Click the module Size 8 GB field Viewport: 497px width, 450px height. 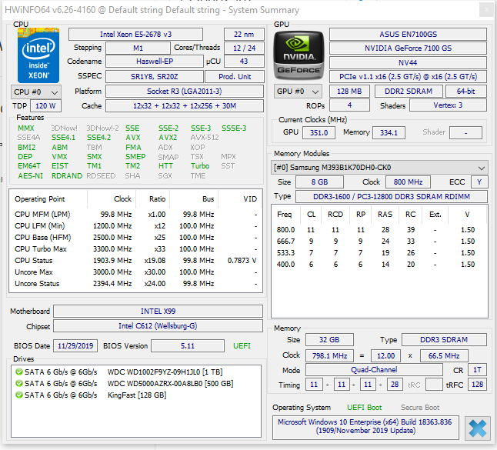pos(319,182)
